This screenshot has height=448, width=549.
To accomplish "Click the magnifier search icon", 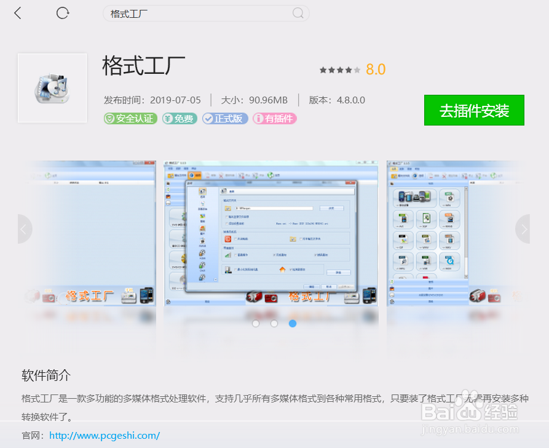I will coord(298,14).
